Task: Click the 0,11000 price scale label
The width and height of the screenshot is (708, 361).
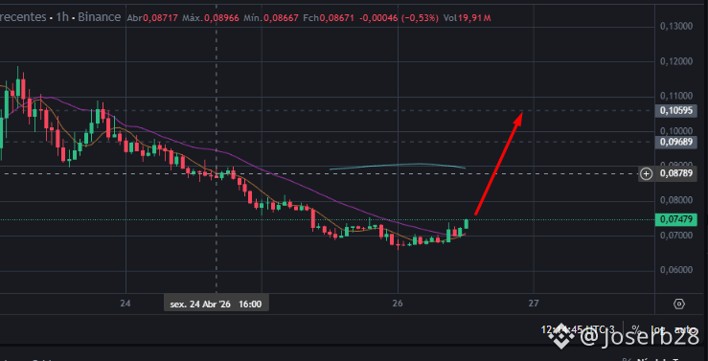Action: coord(676,96)
